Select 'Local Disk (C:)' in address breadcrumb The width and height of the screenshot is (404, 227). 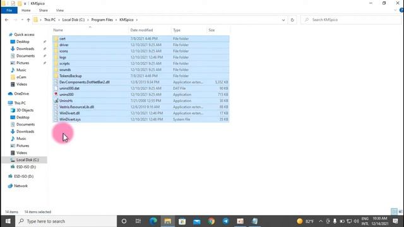point(73,20)
